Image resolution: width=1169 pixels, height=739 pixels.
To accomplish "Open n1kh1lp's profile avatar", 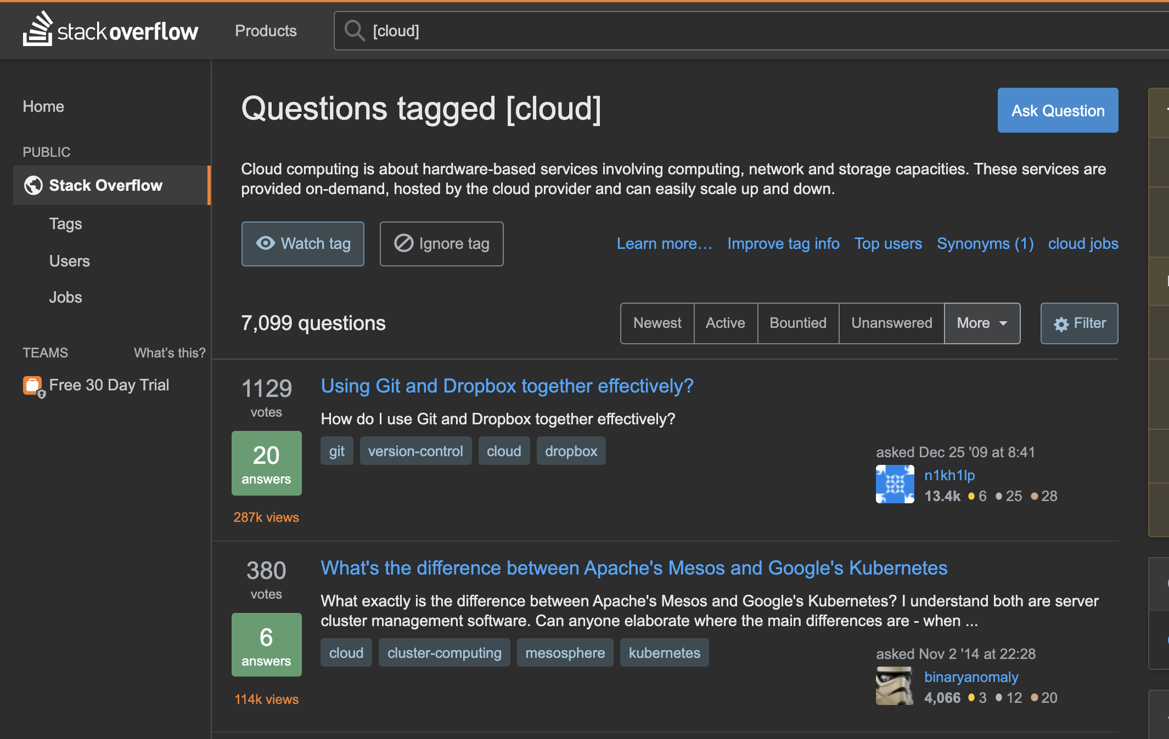I will pyautogui.click(x=895, y=484).
